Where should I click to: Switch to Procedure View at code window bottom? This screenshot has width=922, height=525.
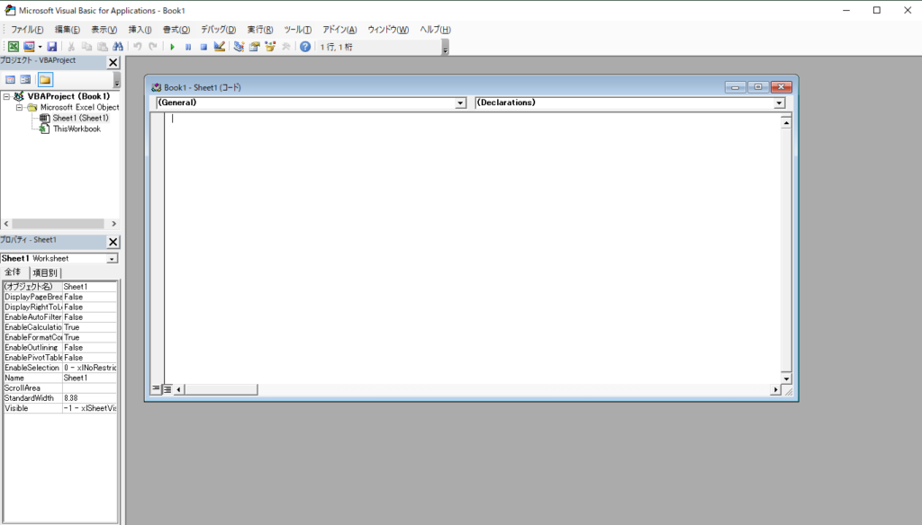click(x=156, y=389)
